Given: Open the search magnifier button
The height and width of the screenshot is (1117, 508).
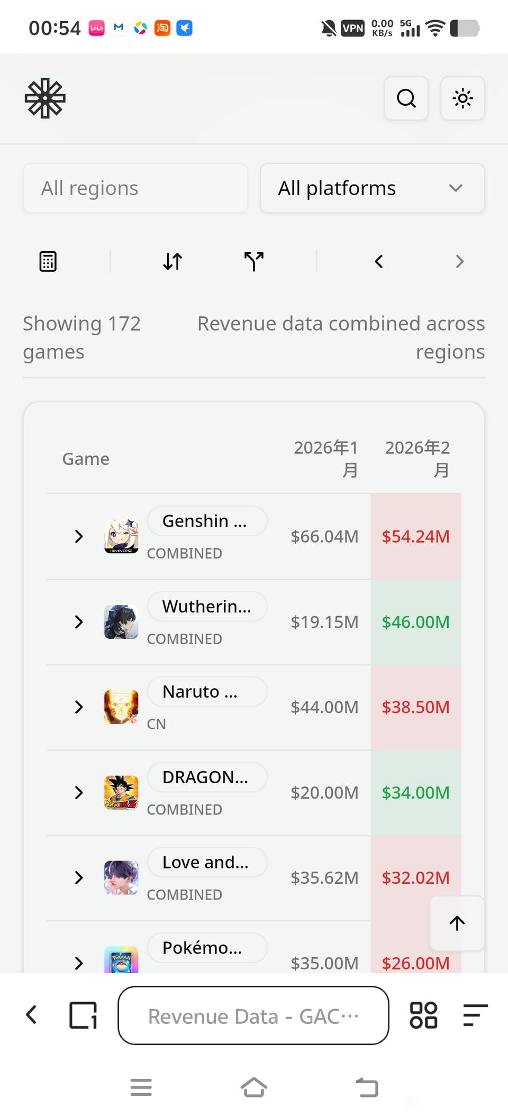Looking at the screenshot, I should point(406,98).
